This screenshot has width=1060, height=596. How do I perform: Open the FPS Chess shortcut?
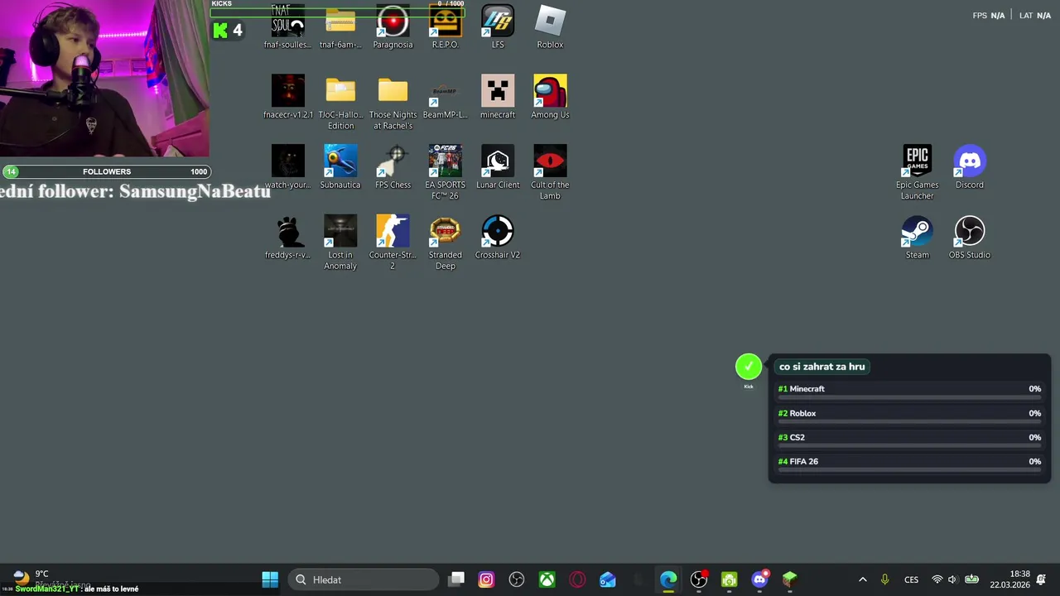click(393, 167)
